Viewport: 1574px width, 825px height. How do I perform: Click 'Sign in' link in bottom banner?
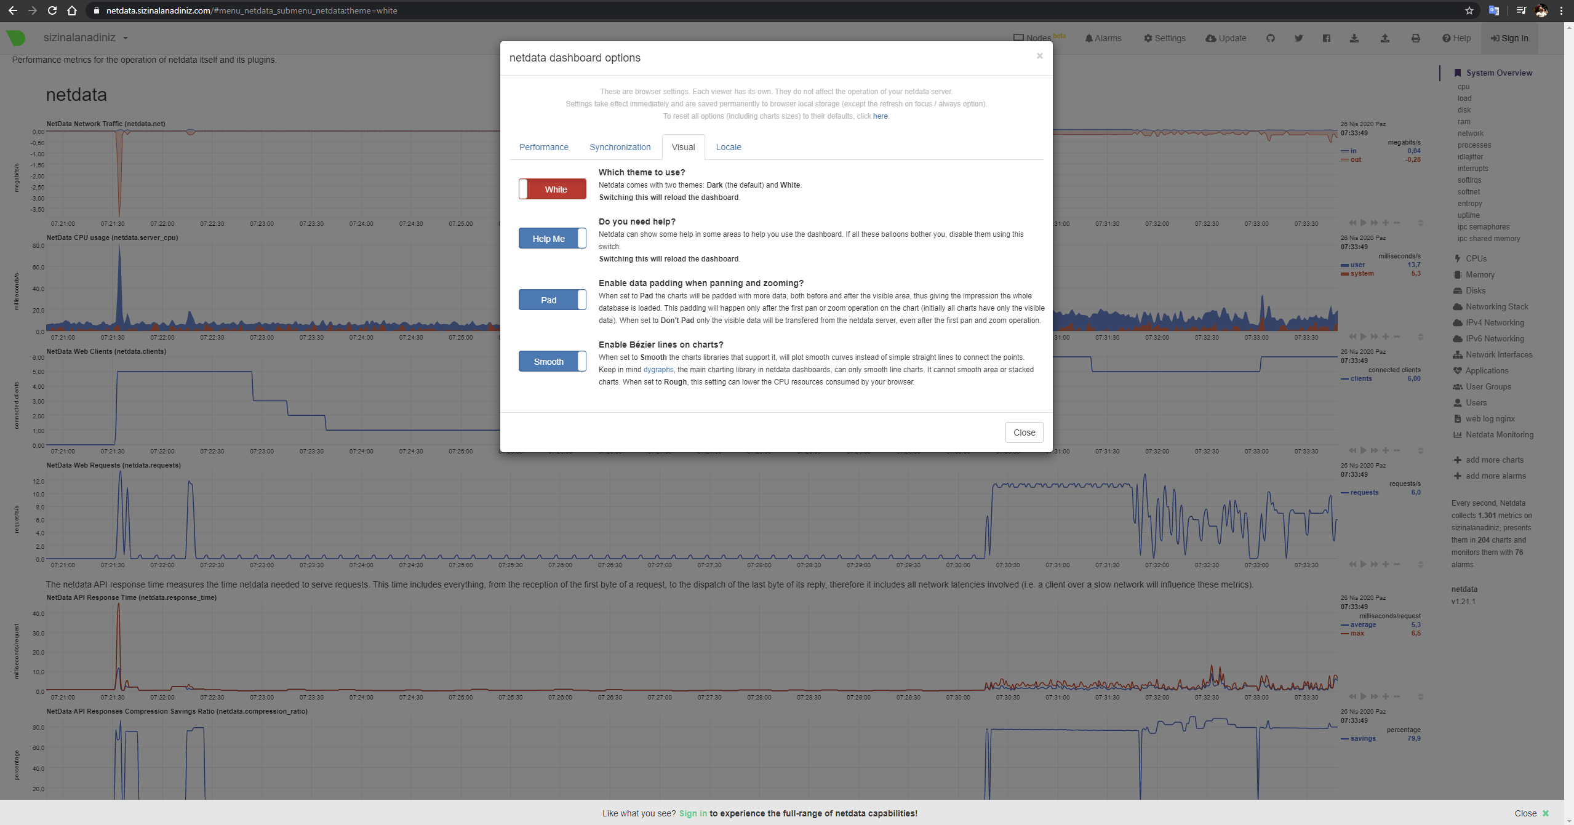(692, 813)
